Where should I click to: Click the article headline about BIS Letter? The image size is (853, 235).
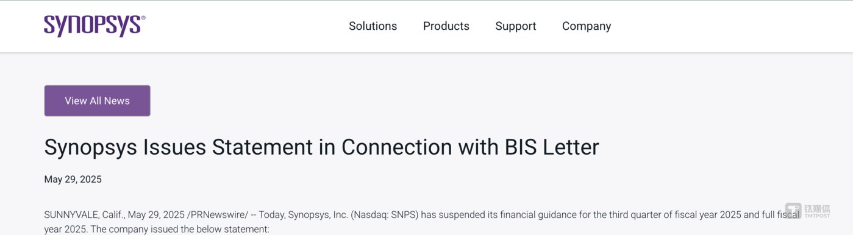[x=321, y=147]
